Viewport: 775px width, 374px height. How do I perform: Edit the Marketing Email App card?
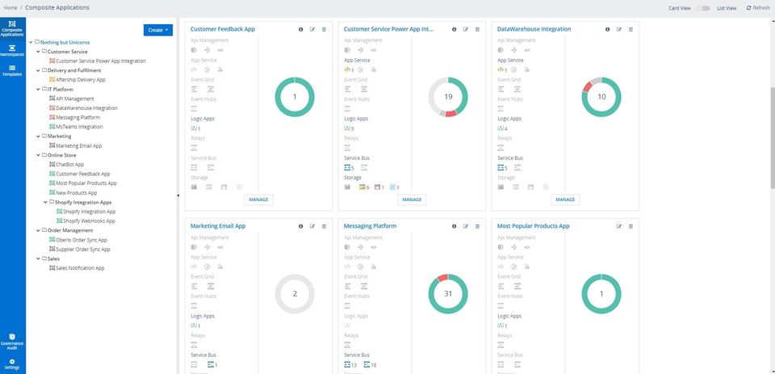click(312, 226)
